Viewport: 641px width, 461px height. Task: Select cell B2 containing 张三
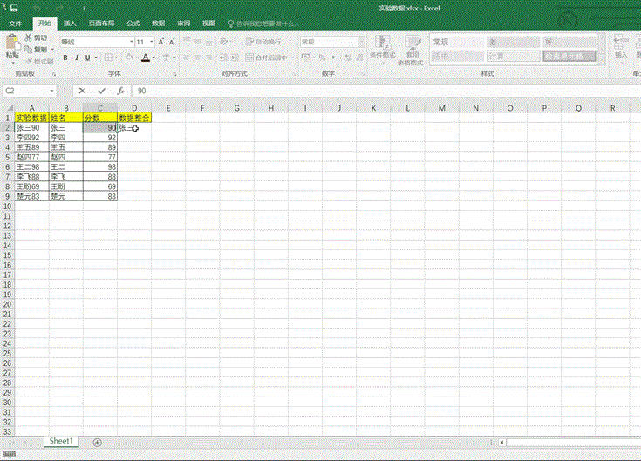click(65, 127)
